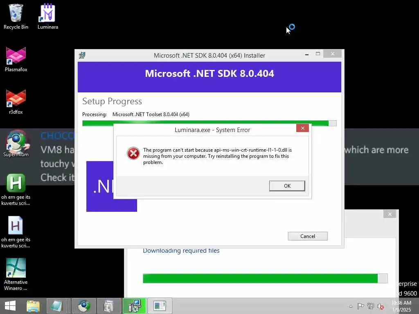
Task: Select the gray installer package taskbar icon
Action: [109, 306]
